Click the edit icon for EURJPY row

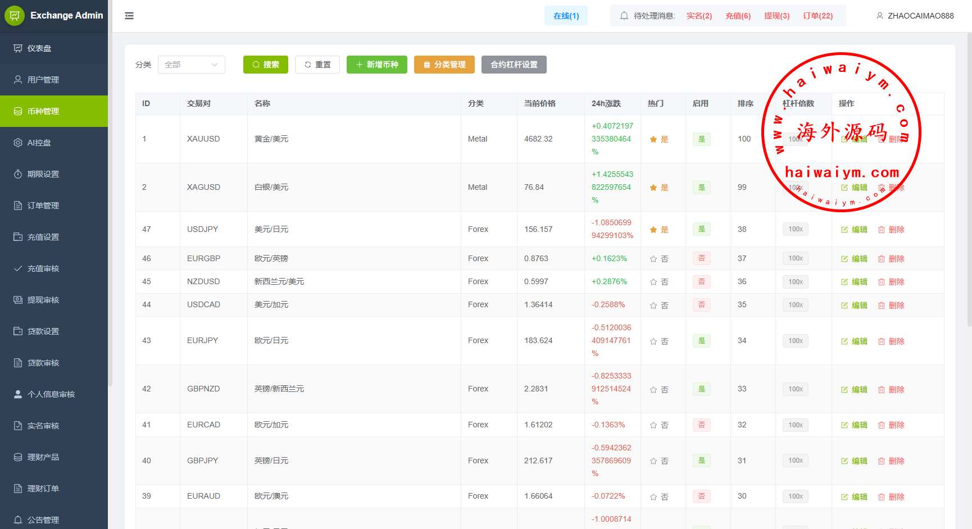[844, 341]
